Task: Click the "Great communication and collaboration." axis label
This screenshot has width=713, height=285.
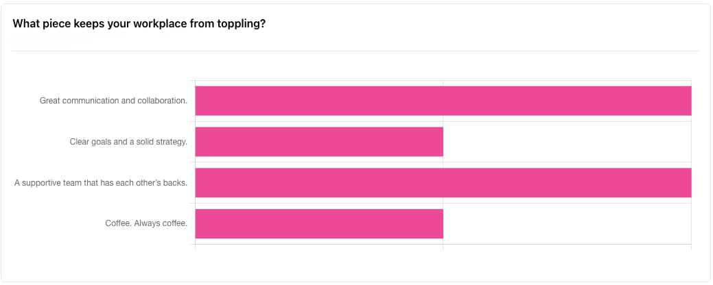Action: [x=113, y=101]
